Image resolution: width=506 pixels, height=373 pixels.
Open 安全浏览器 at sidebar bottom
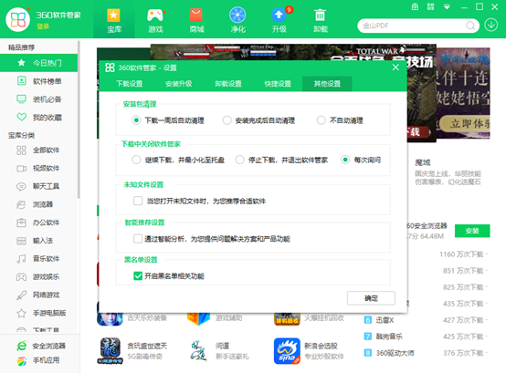[x=41, y=346]
